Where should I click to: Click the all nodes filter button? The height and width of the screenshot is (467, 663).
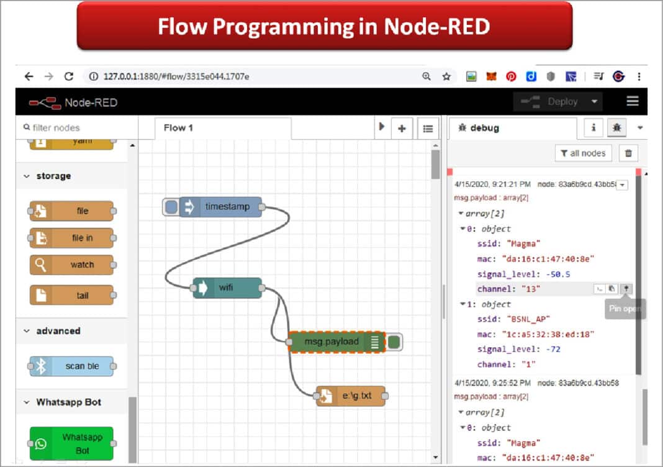click(582, 153)
